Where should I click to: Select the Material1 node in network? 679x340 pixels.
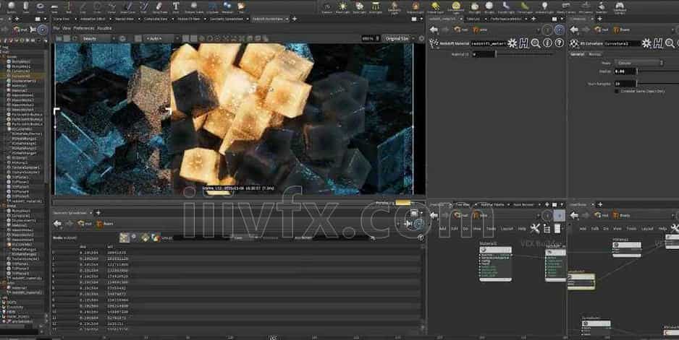point(495,263)
